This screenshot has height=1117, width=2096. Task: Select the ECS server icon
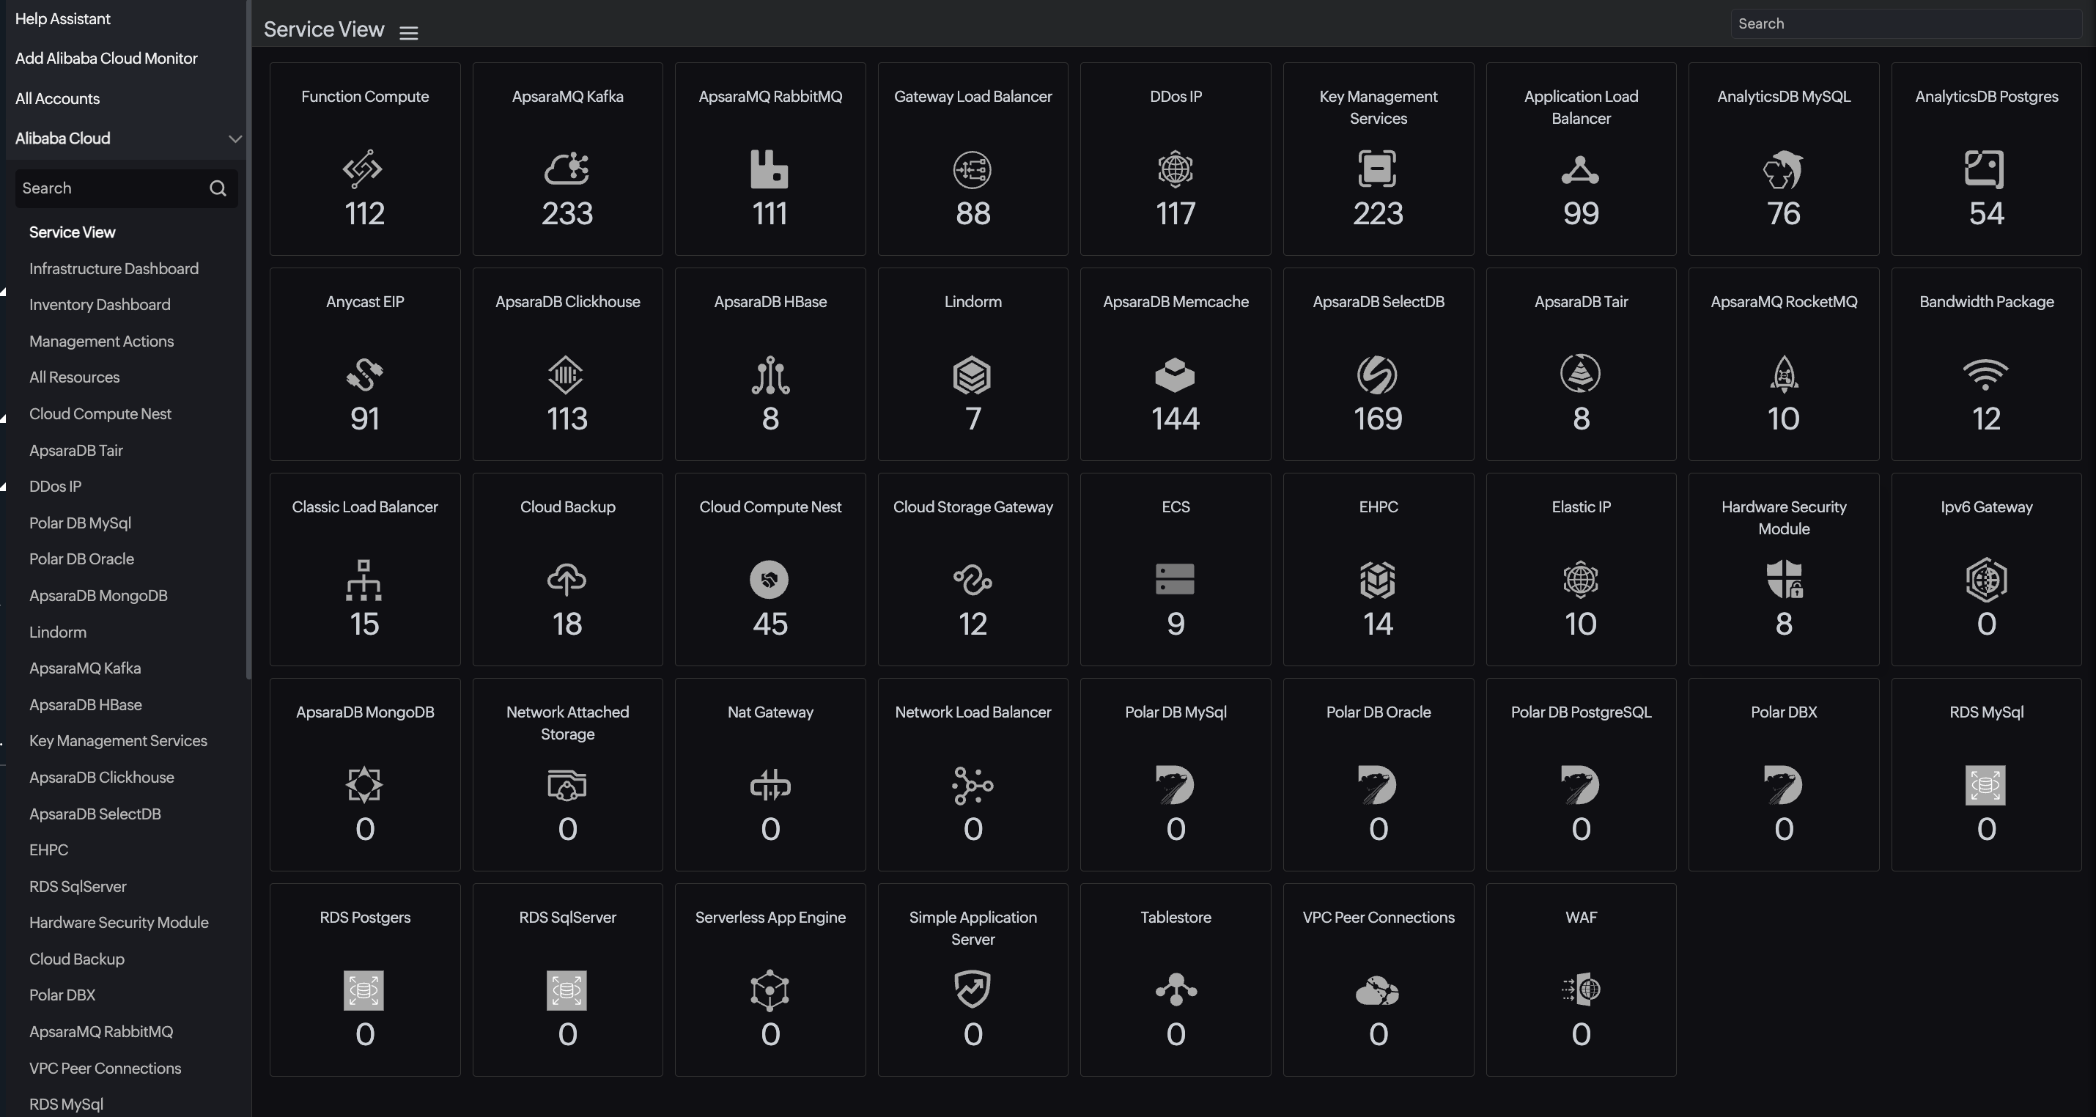pyautogui.click(x=1174, y=580)
